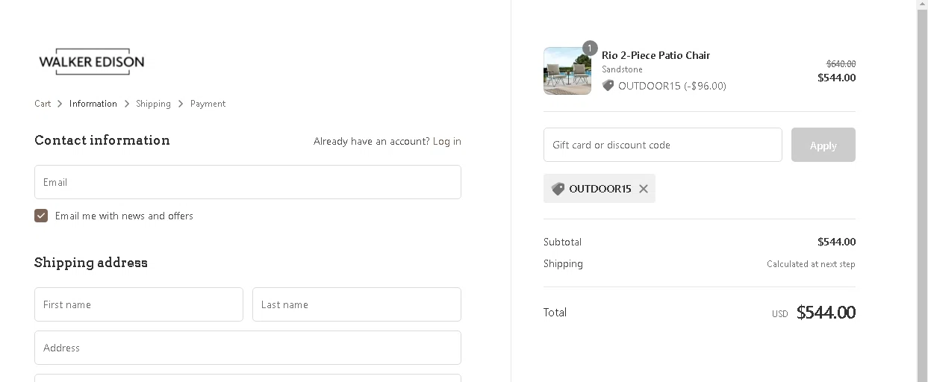Click Gift card or discount code field

point(662,145)
